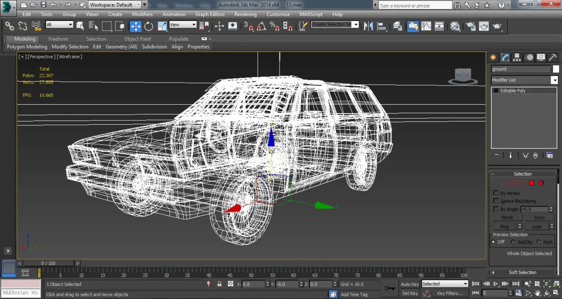This screenshot has height=299, width=562.
Task: Open Schematic View icon
Action: (x=439, y=26)
